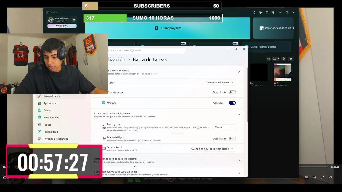Open the player more options ellipsis
This screenshot has width=342, height=192.
coord(338,177)
